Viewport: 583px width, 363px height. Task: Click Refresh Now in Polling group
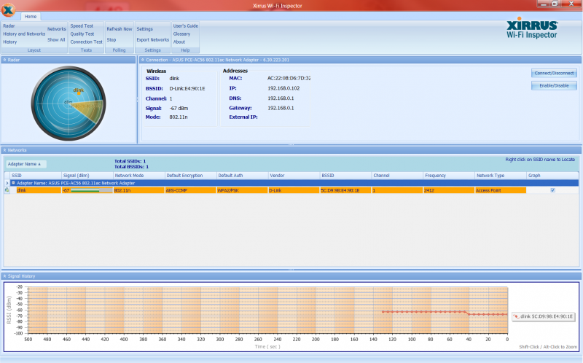point(120,29)
